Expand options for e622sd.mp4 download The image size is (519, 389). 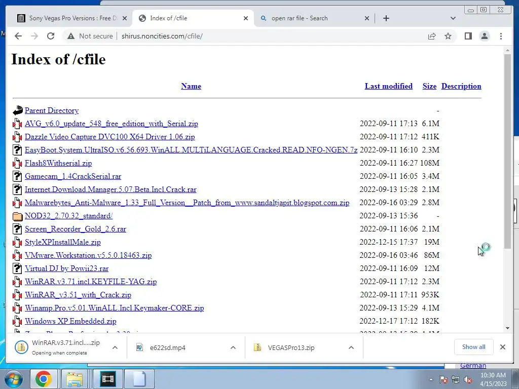233,347
